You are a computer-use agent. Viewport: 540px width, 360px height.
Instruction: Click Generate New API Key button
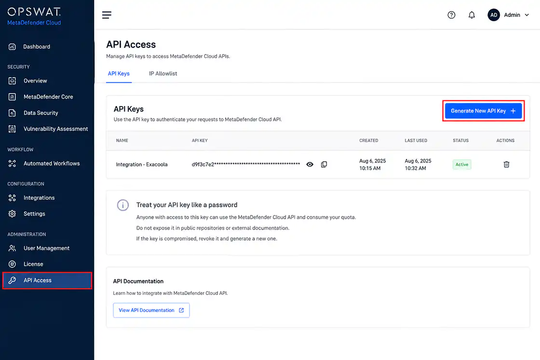(x=483, y=111)
